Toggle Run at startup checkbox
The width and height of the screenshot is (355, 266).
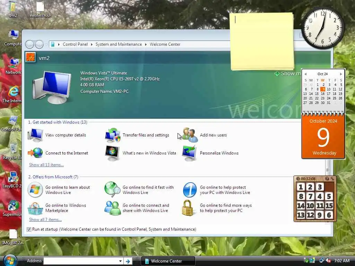(29, 229)
